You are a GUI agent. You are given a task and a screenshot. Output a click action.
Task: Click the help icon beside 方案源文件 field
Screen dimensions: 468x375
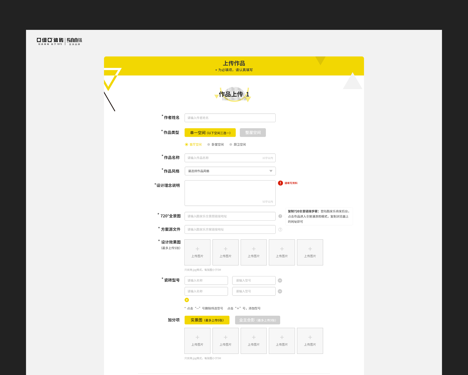280,229
